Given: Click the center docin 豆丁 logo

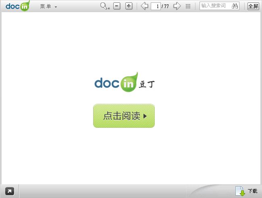Looking at the screenshot, I should (x=124, y=82).
